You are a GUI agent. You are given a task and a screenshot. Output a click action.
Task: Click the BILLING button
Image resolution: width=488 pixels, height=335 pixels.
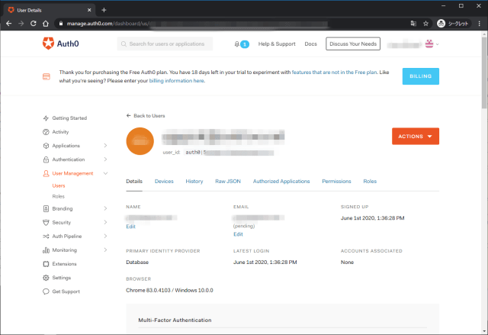[x=420, y=76]
